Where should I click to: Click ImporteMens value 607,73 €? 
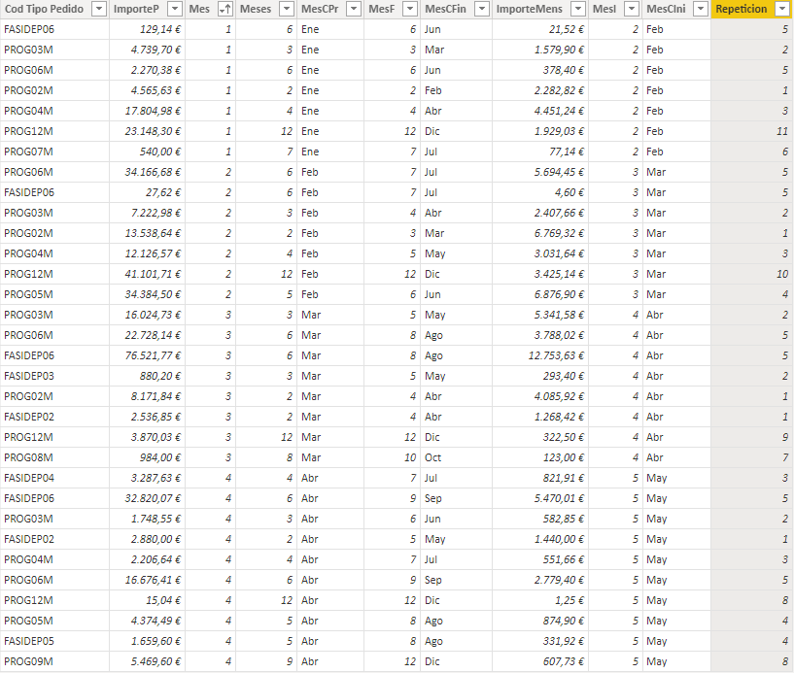tap(540, 661)
